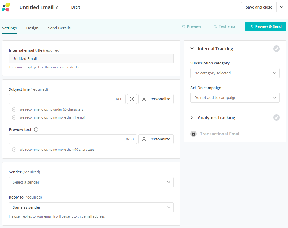This screenshot has width=288, height=228.
Task: Open the Act-On campaign dropdown
Action: 235,98
